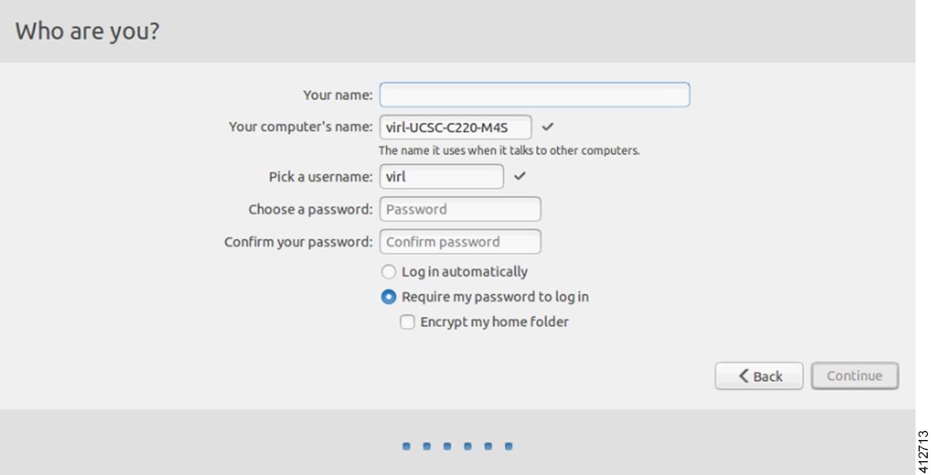Image resolution: width=931 pixels, height=475 pixels.
Task: Click the checkmark beside the username field
Action: 521,176
